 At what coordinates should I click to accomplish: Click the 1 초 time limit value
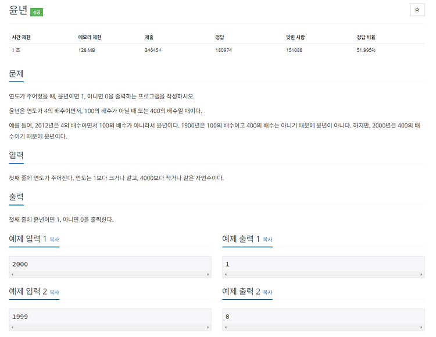[16, 50]
